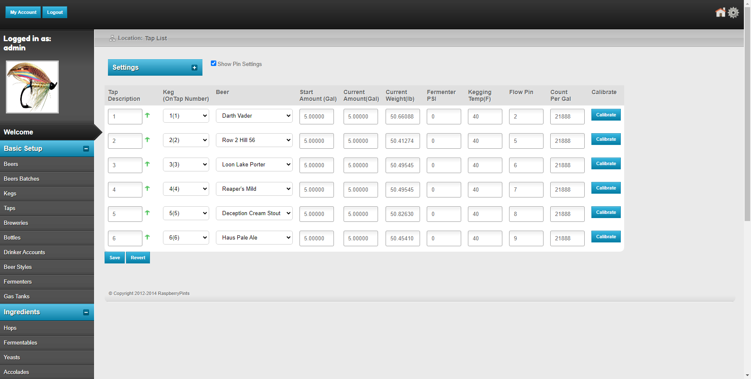Open Fermentables under Ingredients
The image size is (751, 379).
pos(47,343)
